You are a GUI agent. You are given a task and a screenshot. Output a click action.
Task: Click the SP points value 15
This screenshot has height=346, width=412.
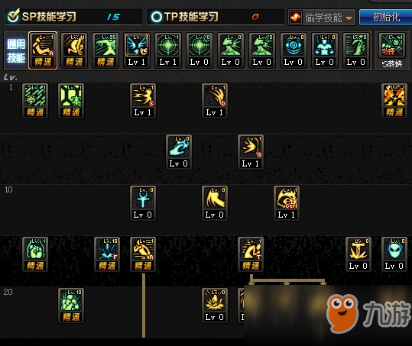[113, 17]
